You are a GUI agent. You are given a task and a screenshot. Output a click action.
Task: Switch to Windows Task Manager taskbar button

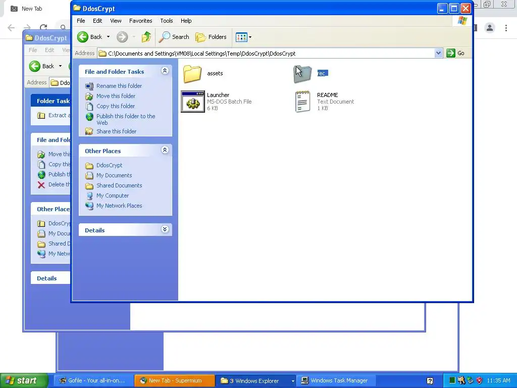335,381
